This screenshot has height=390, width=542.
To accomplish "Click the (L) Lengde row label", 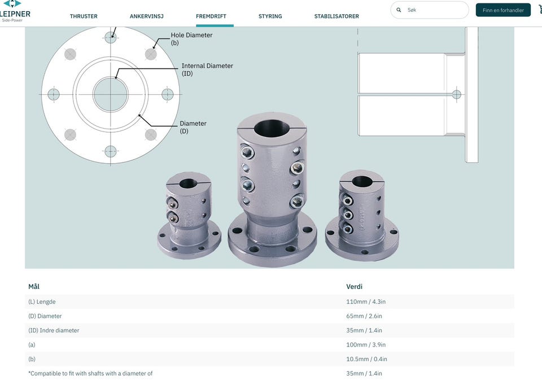I will [42, 301].
